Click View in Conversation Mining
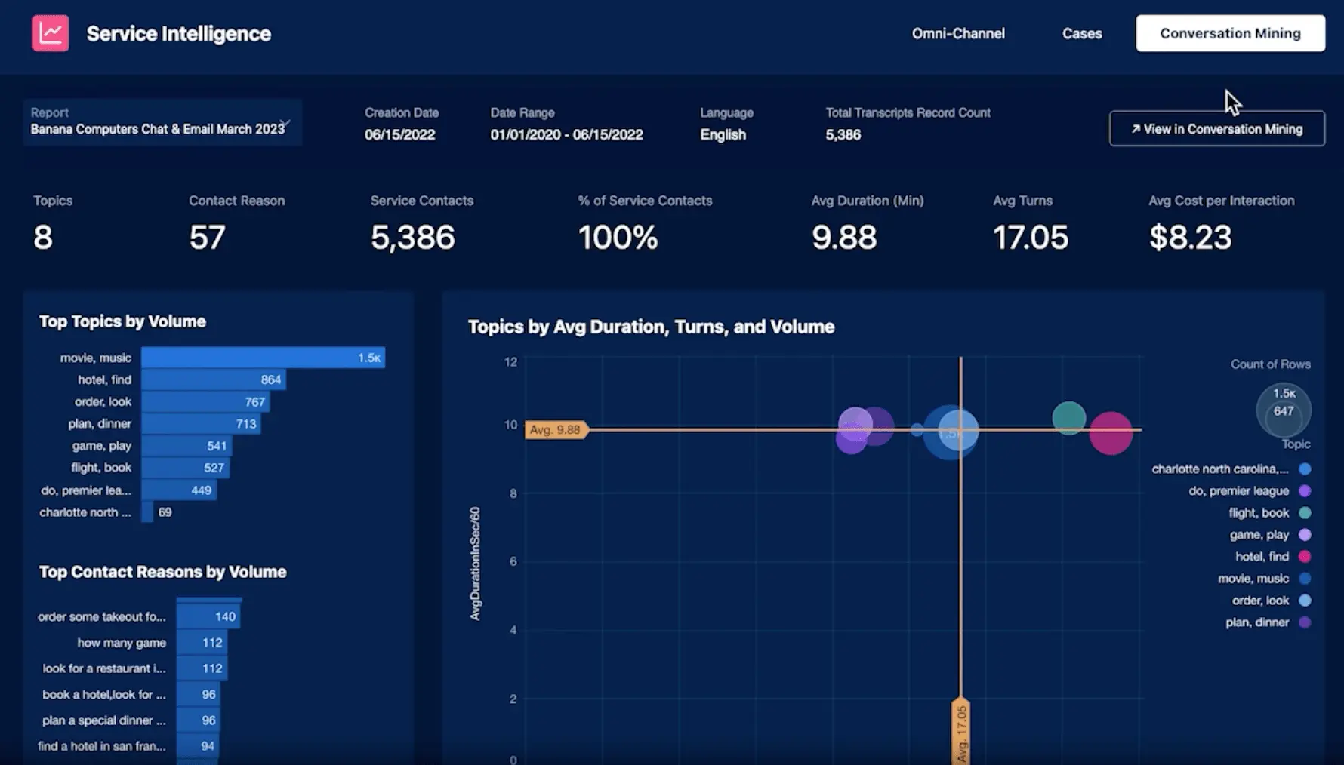This screenshot has height=765, width=1344. (1216, 128)
